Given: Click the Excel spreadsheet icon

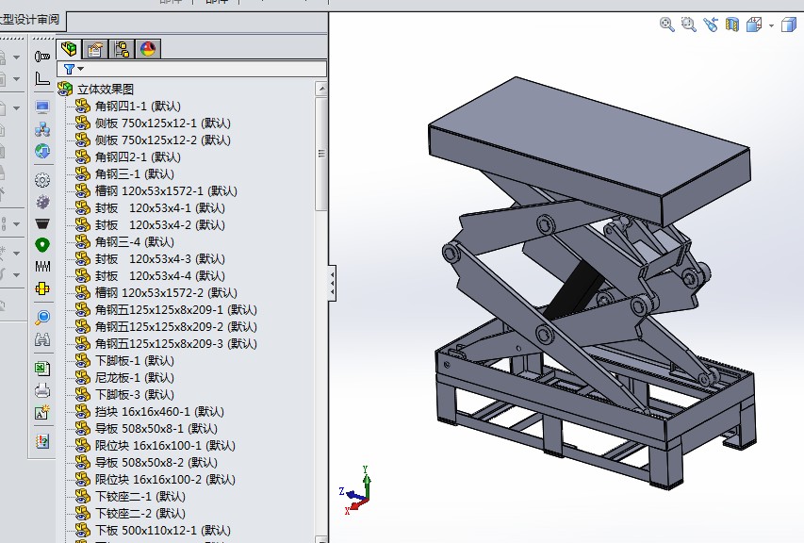Looking at the screenshot, I should 42,369.
